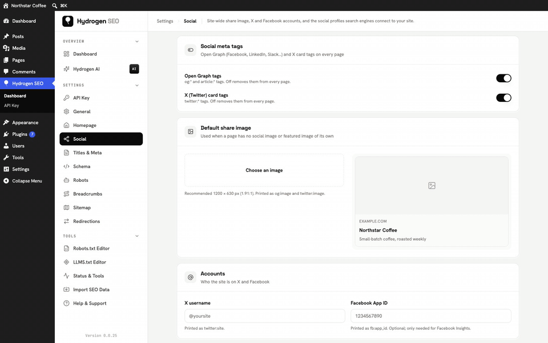Click the Version 0.0.25 text

coord(101,336)
